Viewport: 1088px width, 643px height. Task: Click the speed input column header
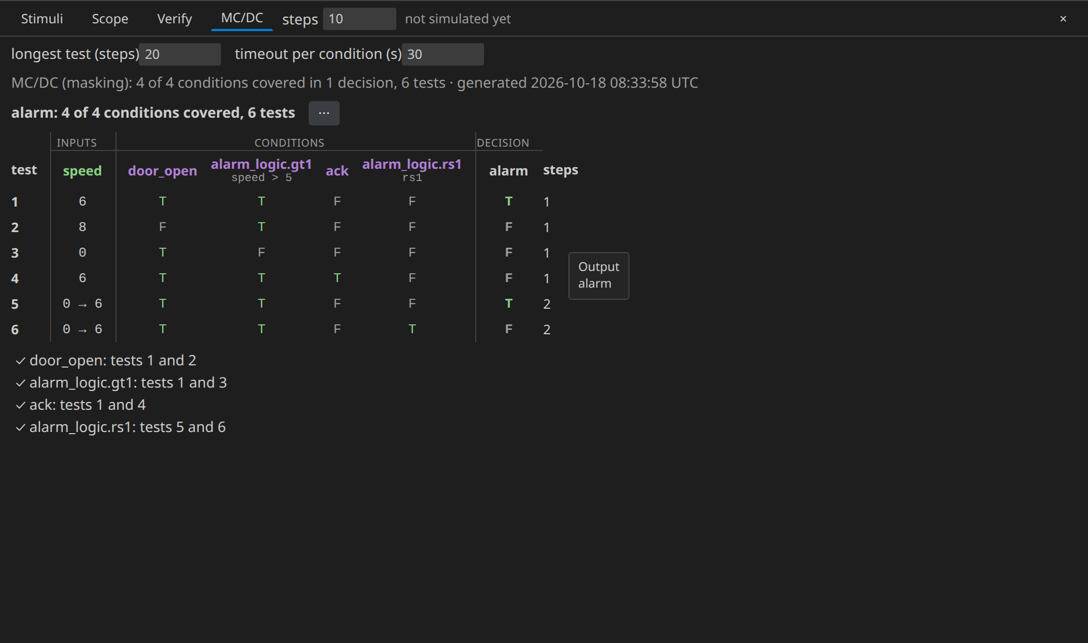tap(82, 170)
